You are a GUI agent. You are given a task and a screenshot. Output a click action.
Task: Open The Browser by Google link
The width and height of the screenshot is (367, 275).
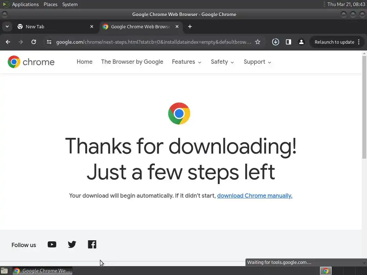132,62
